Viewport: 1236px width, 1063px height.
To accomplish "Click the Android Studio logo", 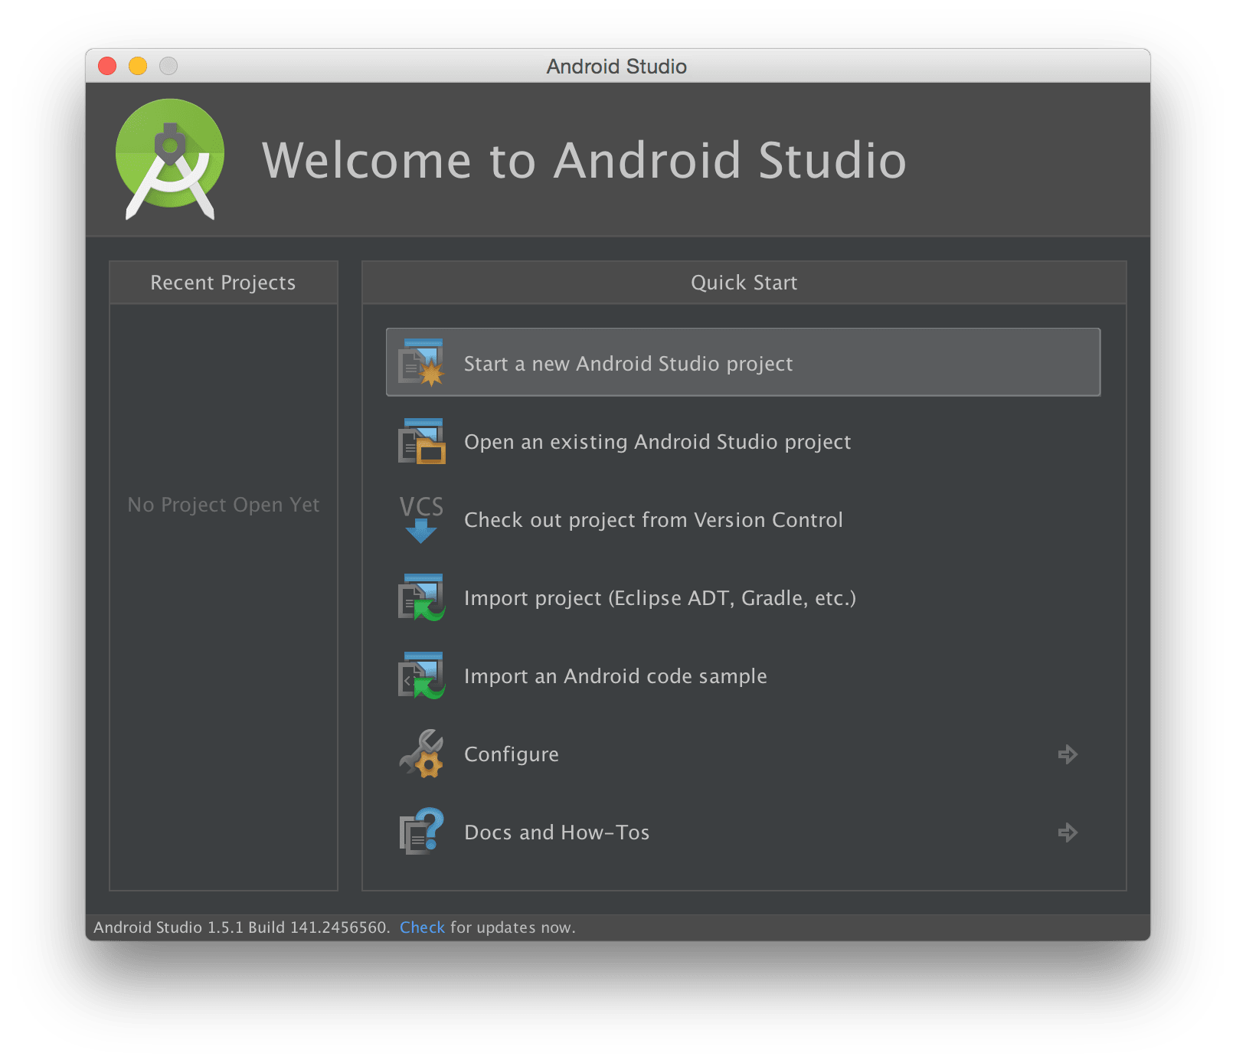I will [170, 159].
